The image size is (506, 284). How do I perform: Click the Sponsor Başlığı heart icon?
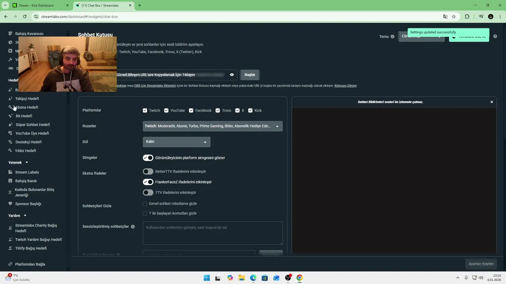tap(10, 204)
